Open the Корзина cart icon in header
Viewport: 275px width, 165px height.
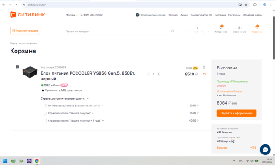tap(256, 27)
